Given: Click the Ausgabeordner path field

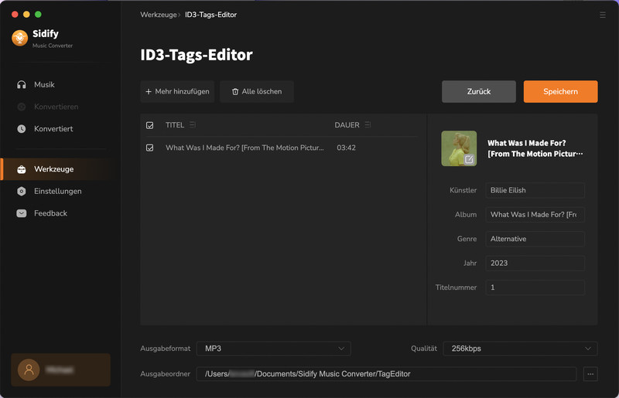Looking at the screenshot, I should [x=386, y=374].
